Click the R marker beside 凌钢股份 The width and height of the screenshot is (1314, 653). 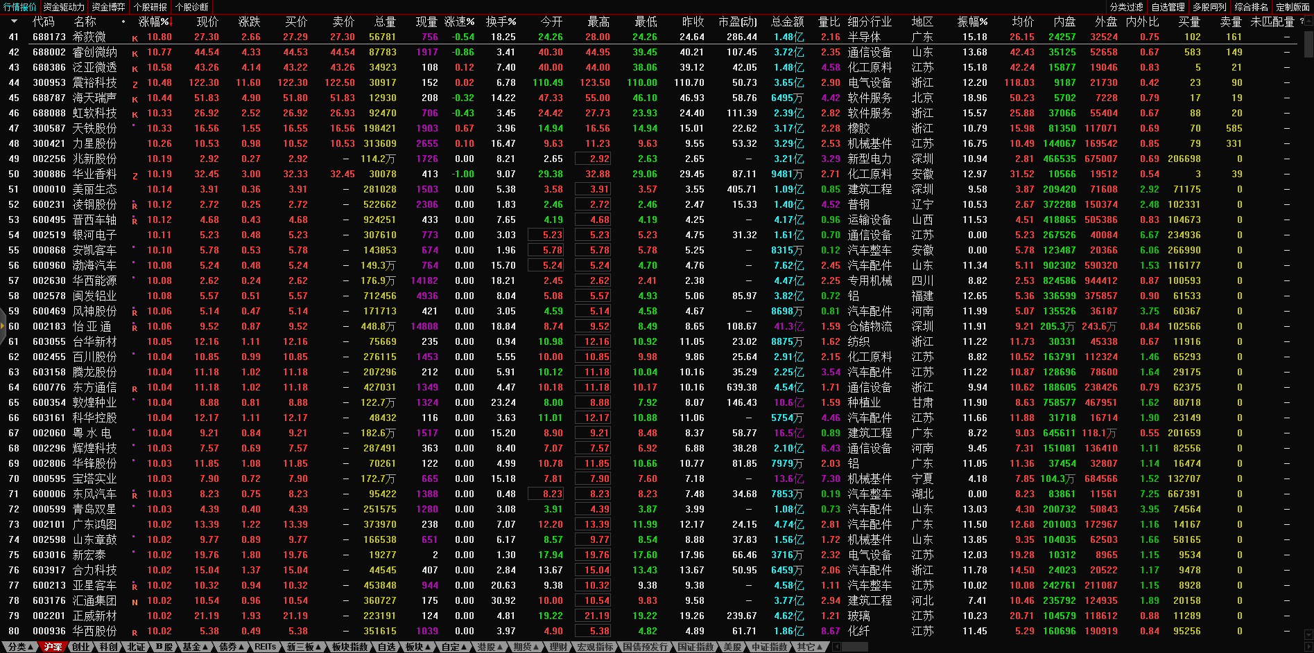click(x=135, y=206)
